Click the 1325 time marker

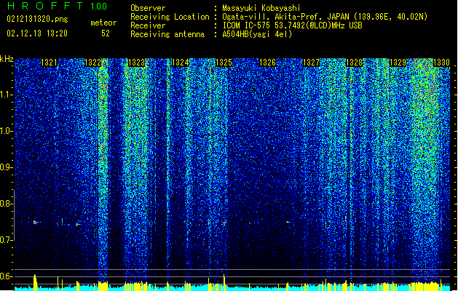click(x=224, y=63)
